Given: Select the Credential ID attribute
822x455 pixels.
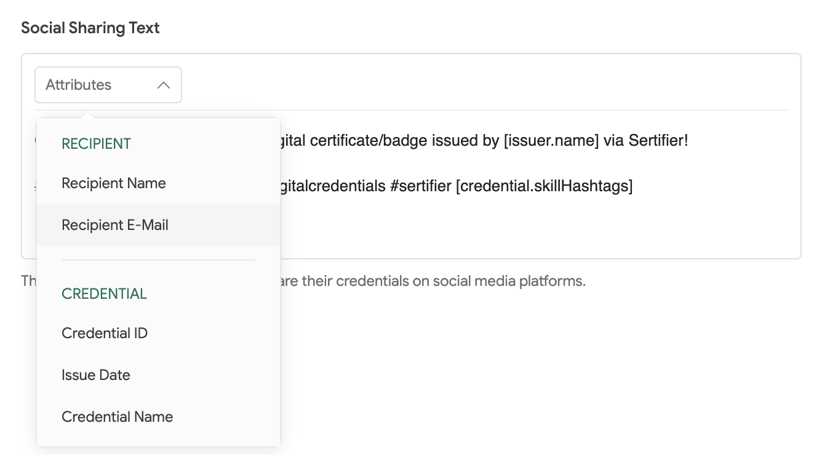Looking at the screenshot, I should 158,333.
